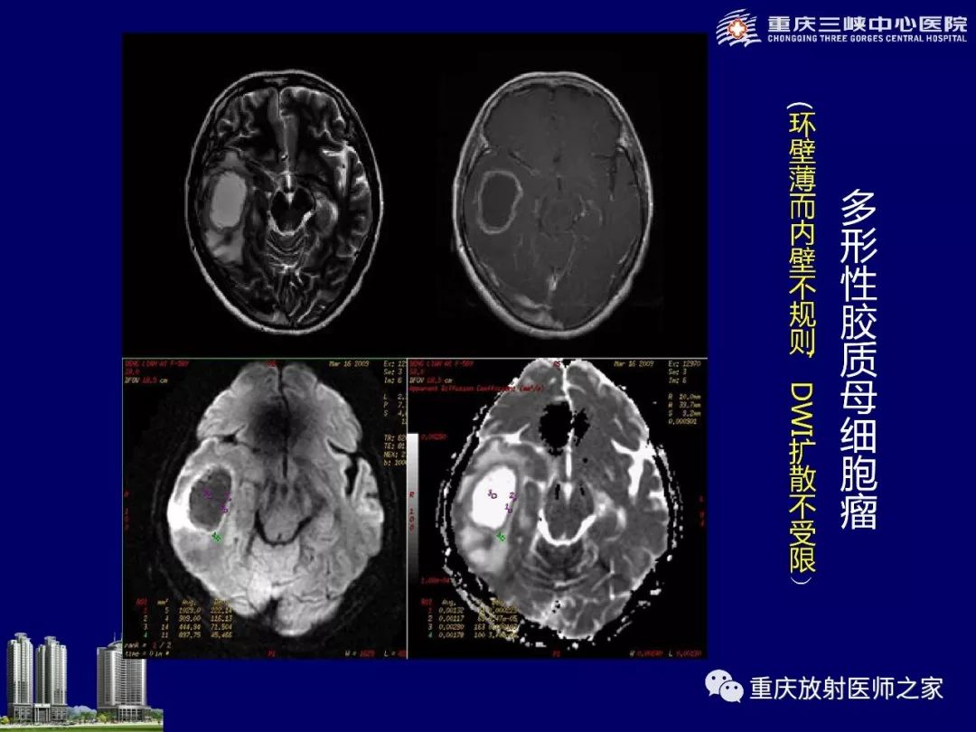
Task: Click the yellow text DWI扩散不受限
Action: point(802,477)
